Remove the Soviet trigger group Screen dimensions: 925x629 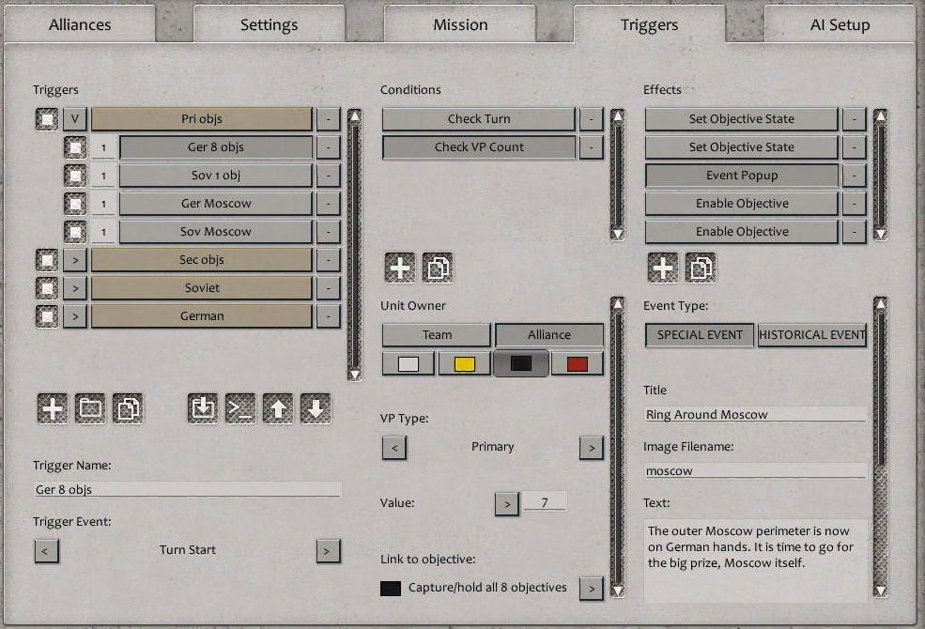pyautogui.click(x=328, y=288)
